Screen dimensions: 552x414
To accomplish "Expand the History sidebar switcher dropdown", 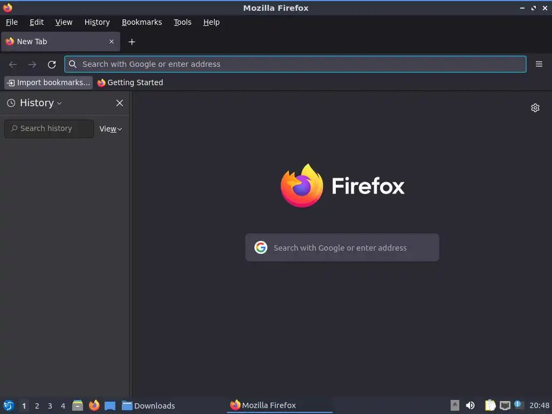I will (x=41, y=103).
